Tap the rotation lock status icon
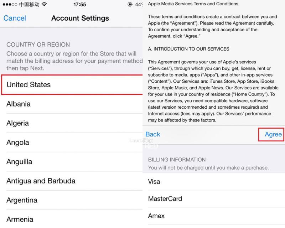The width and height of the screenshot is (285, 228). [130, 4]
